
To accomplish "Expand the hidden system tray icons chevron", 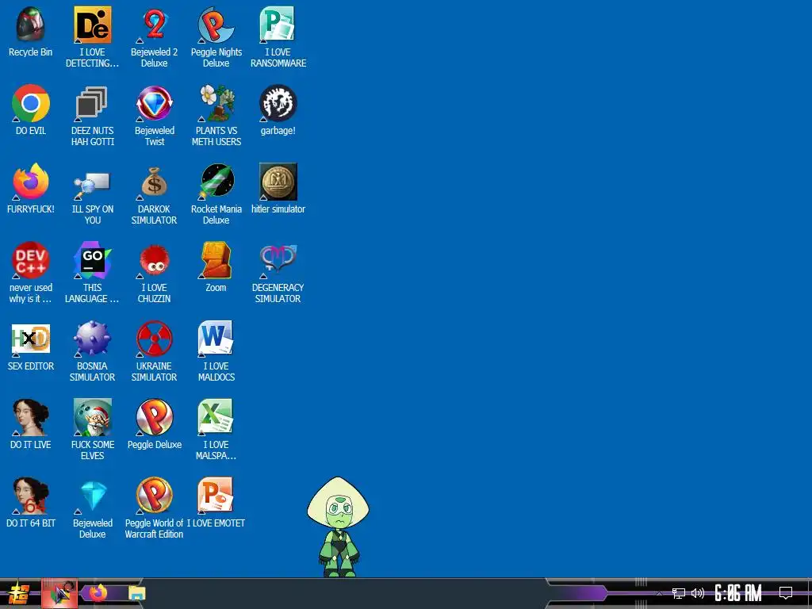I will coord(659,593).
